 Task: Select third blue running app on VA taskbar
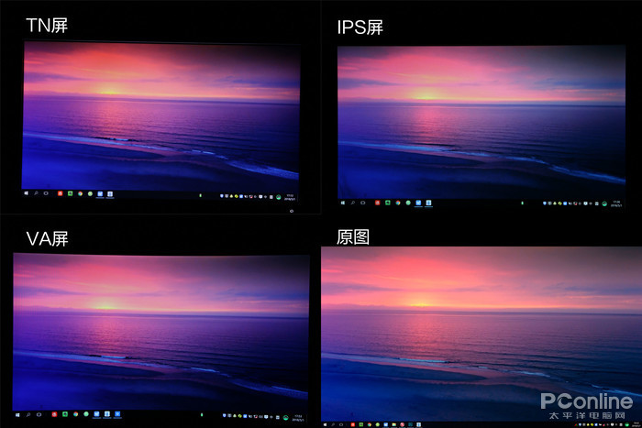[117, 415]
